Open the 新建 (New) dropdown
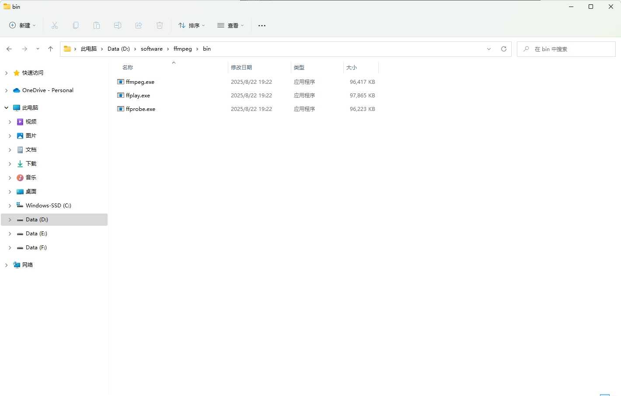 coord(23,25)
